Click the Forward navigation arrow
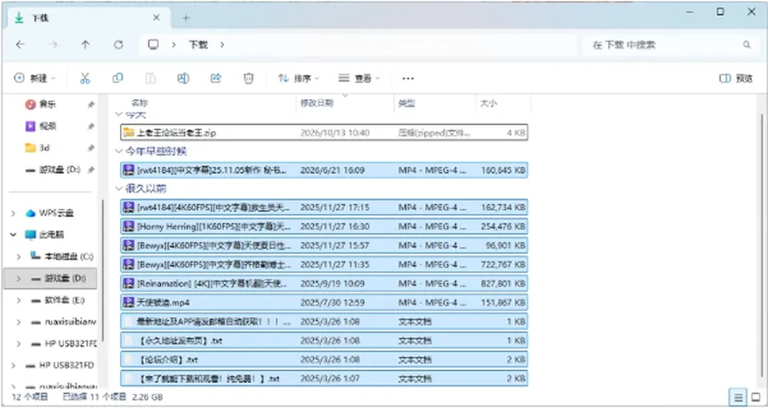The height and width of the screenshot is (408, 768). pyautogui.click(x=53, y=45)
